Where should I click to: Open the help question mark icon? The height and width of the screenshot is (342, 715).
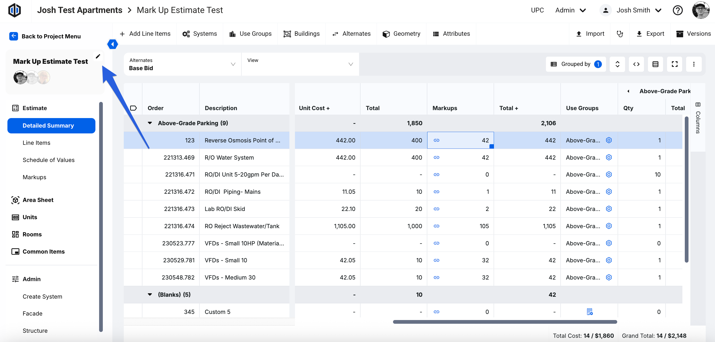[x=677, y=11]
